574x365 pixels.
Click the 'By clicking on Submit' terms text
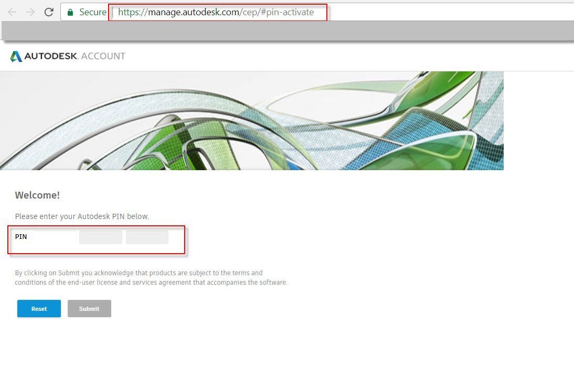coord(151,277)
